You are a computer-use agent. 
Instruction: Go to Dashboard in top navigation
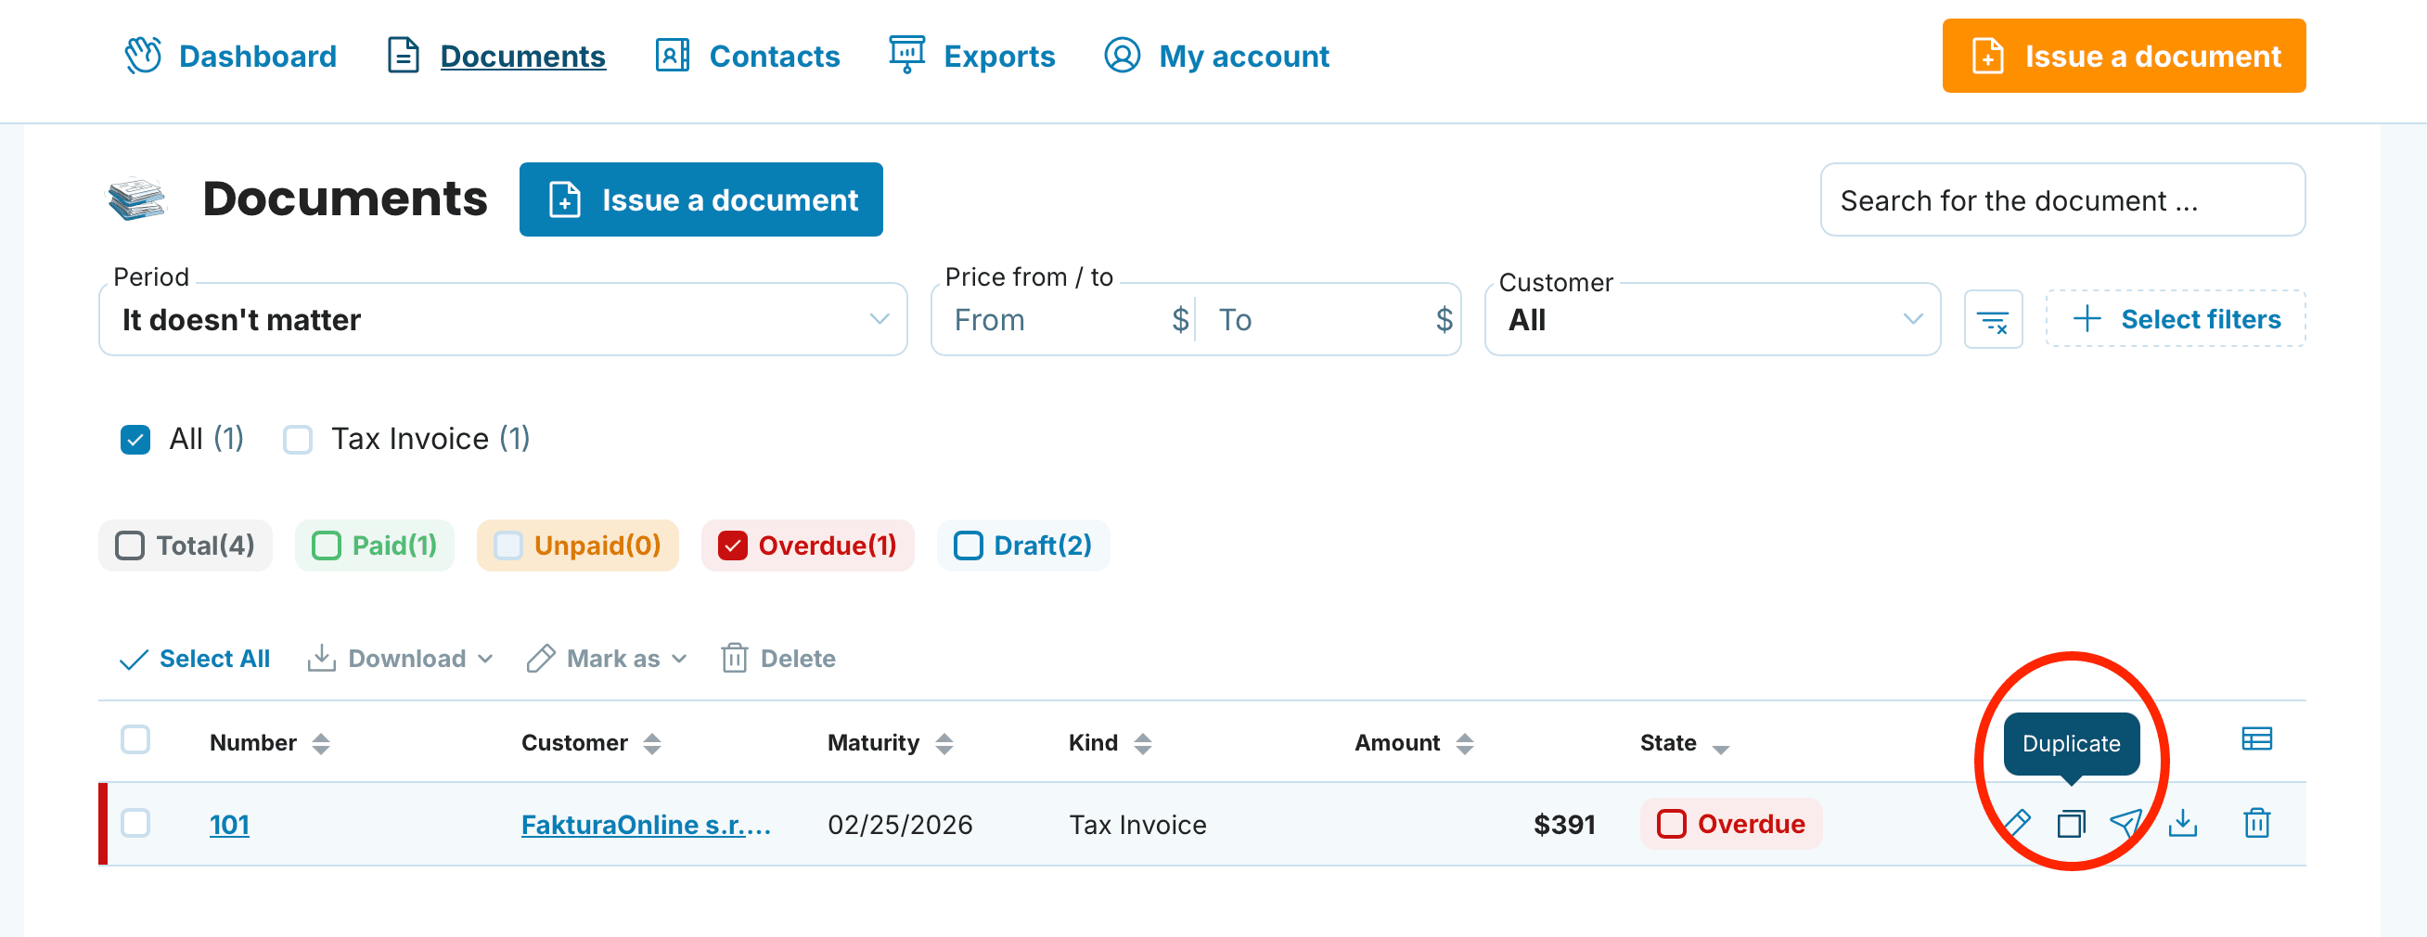point(231,57)
